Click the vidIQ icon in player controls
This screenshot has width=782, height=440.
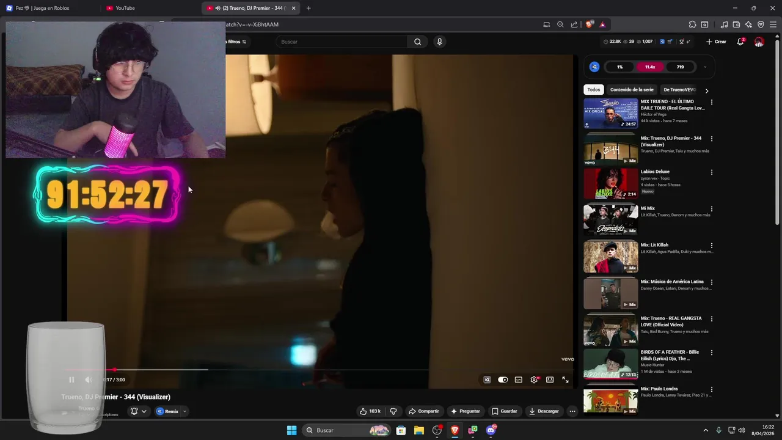pyautogui.click(x=487, y=380)
